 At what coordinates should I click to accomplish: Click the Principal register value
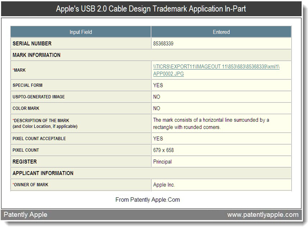tap(162, 162)
